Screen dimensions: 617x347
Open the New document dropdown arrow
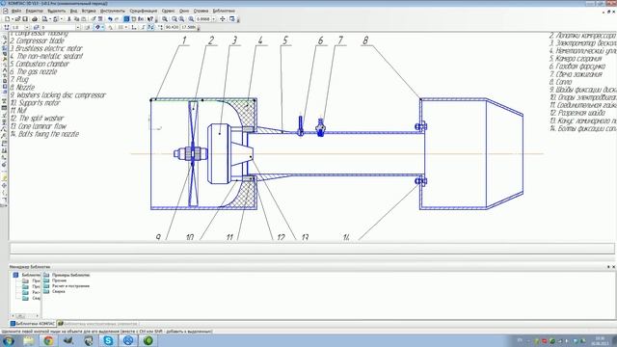point(13,19)
